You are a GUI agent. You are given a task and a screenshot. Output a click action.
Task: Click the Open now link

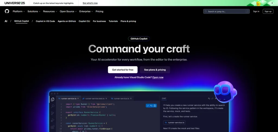[x=158, y=77]
